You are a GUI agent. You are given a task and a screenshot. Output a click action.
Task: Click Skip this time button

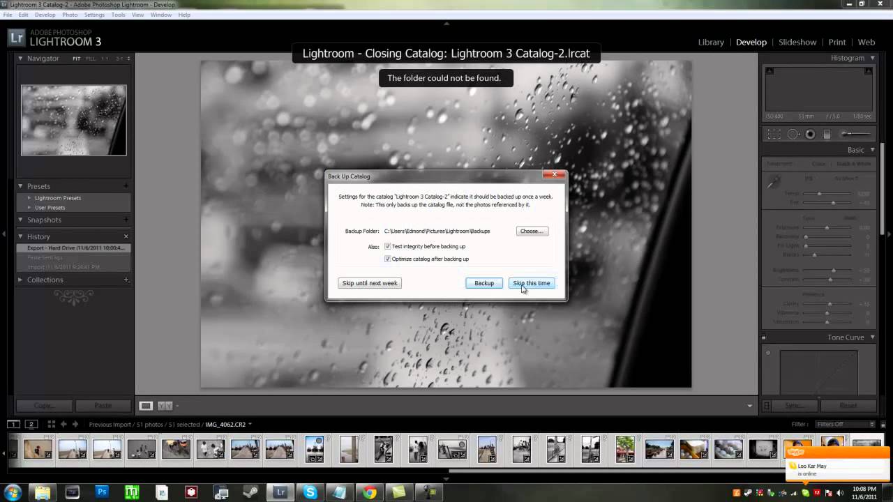click(532, 283)
